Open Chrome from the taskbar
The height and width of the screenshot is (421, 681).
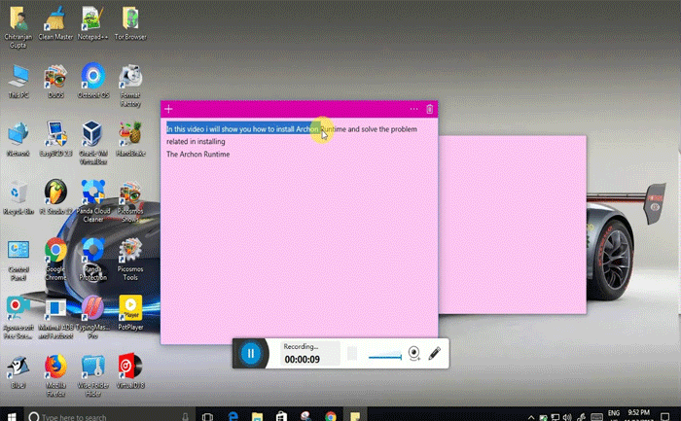(330, 416)
